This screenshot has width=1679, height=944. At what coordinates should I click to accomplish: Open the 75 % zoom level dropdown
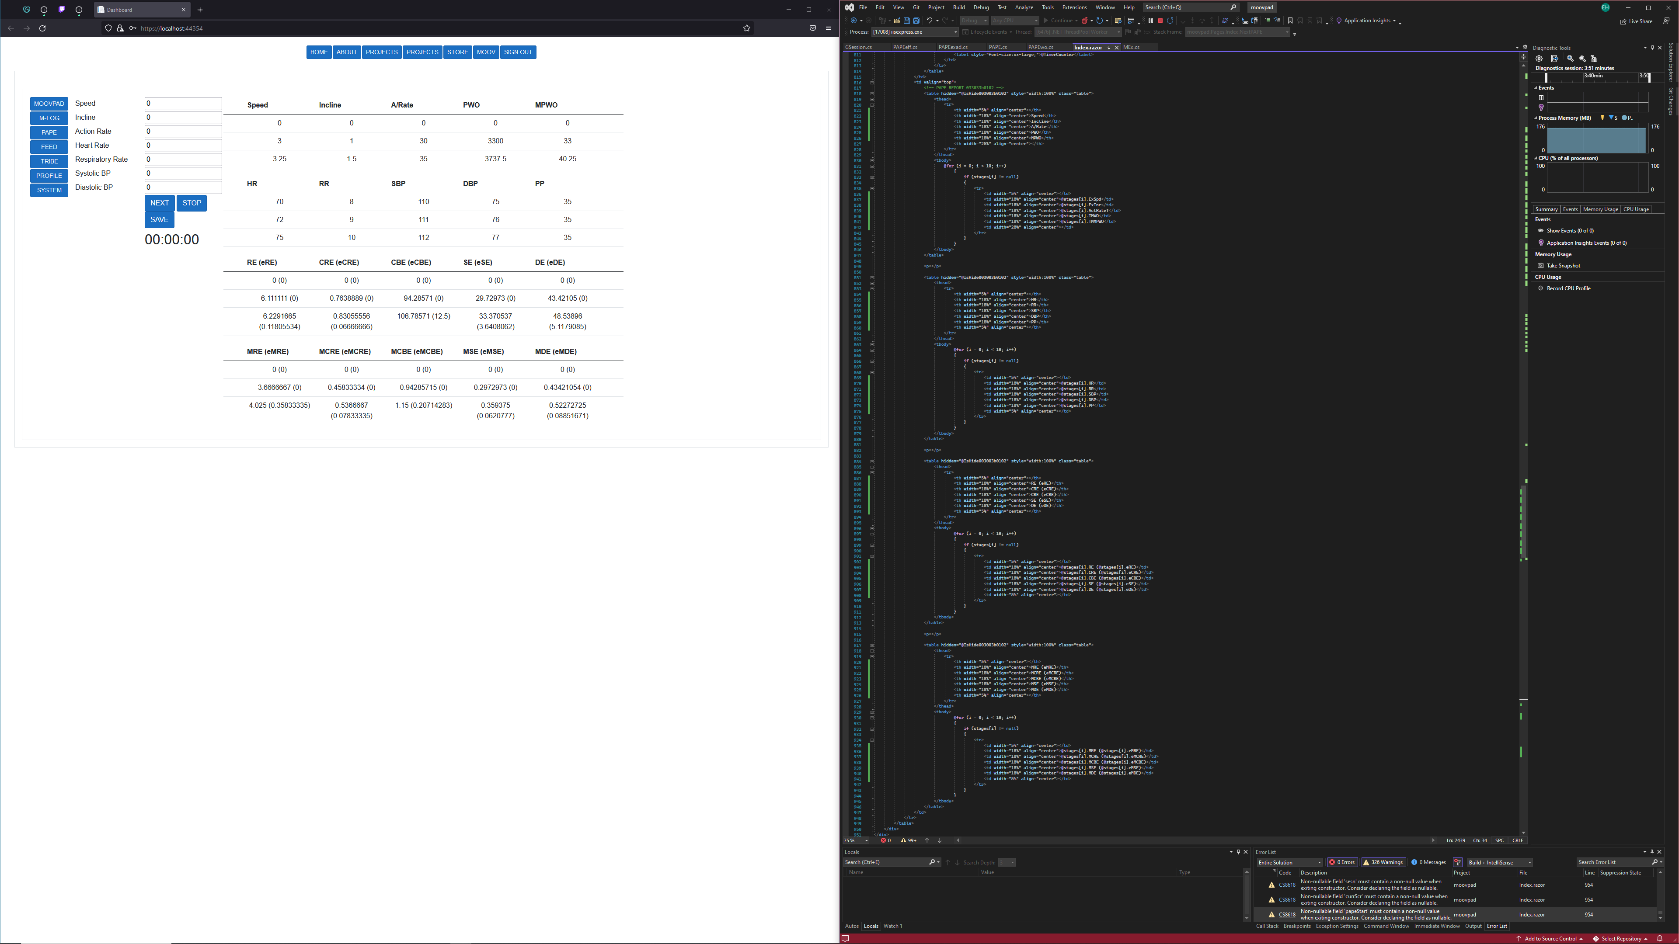coord(856,840)
